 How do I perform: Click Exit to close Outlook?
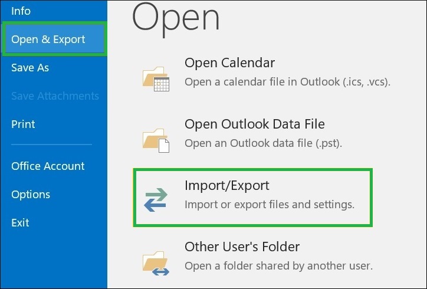tap(20, 222)
